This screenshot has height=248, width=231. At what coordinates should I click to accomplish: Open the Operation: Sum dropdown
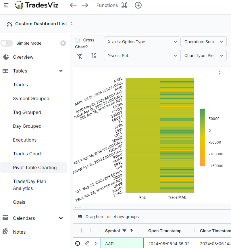click(204, 42)
